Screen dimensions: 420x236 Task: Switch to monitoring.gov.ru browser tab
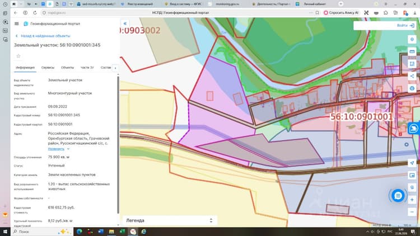pos(227,4)
